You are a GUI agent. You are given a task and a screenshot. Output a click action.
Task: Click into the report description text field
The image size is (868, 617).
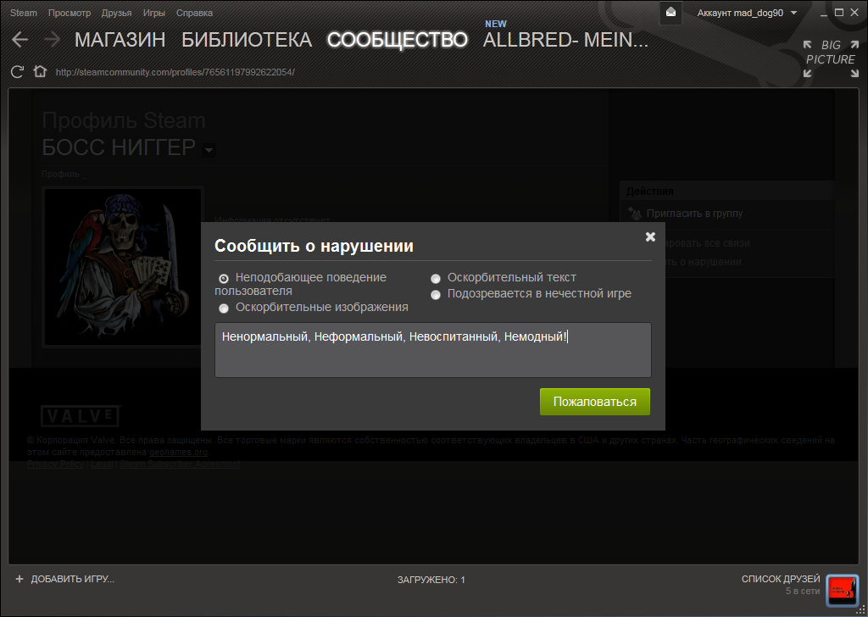pyautogui.click(x=433, y=350)
